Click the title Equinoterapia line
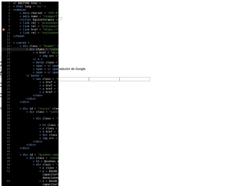This screenshot has height=186, width=248. (39, 20)
